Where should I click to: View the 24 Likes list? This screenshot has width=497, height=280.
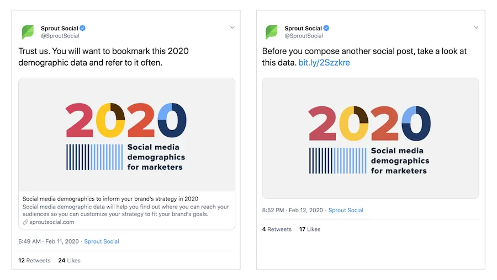click(x=69, y=260)
